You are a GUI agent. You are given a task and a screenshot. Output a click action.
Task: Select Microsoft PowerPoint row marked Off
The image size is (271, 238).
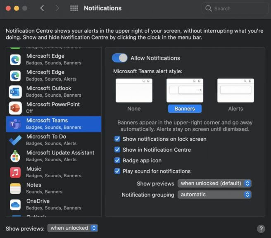pyautogui.click(x=54, y=108)
